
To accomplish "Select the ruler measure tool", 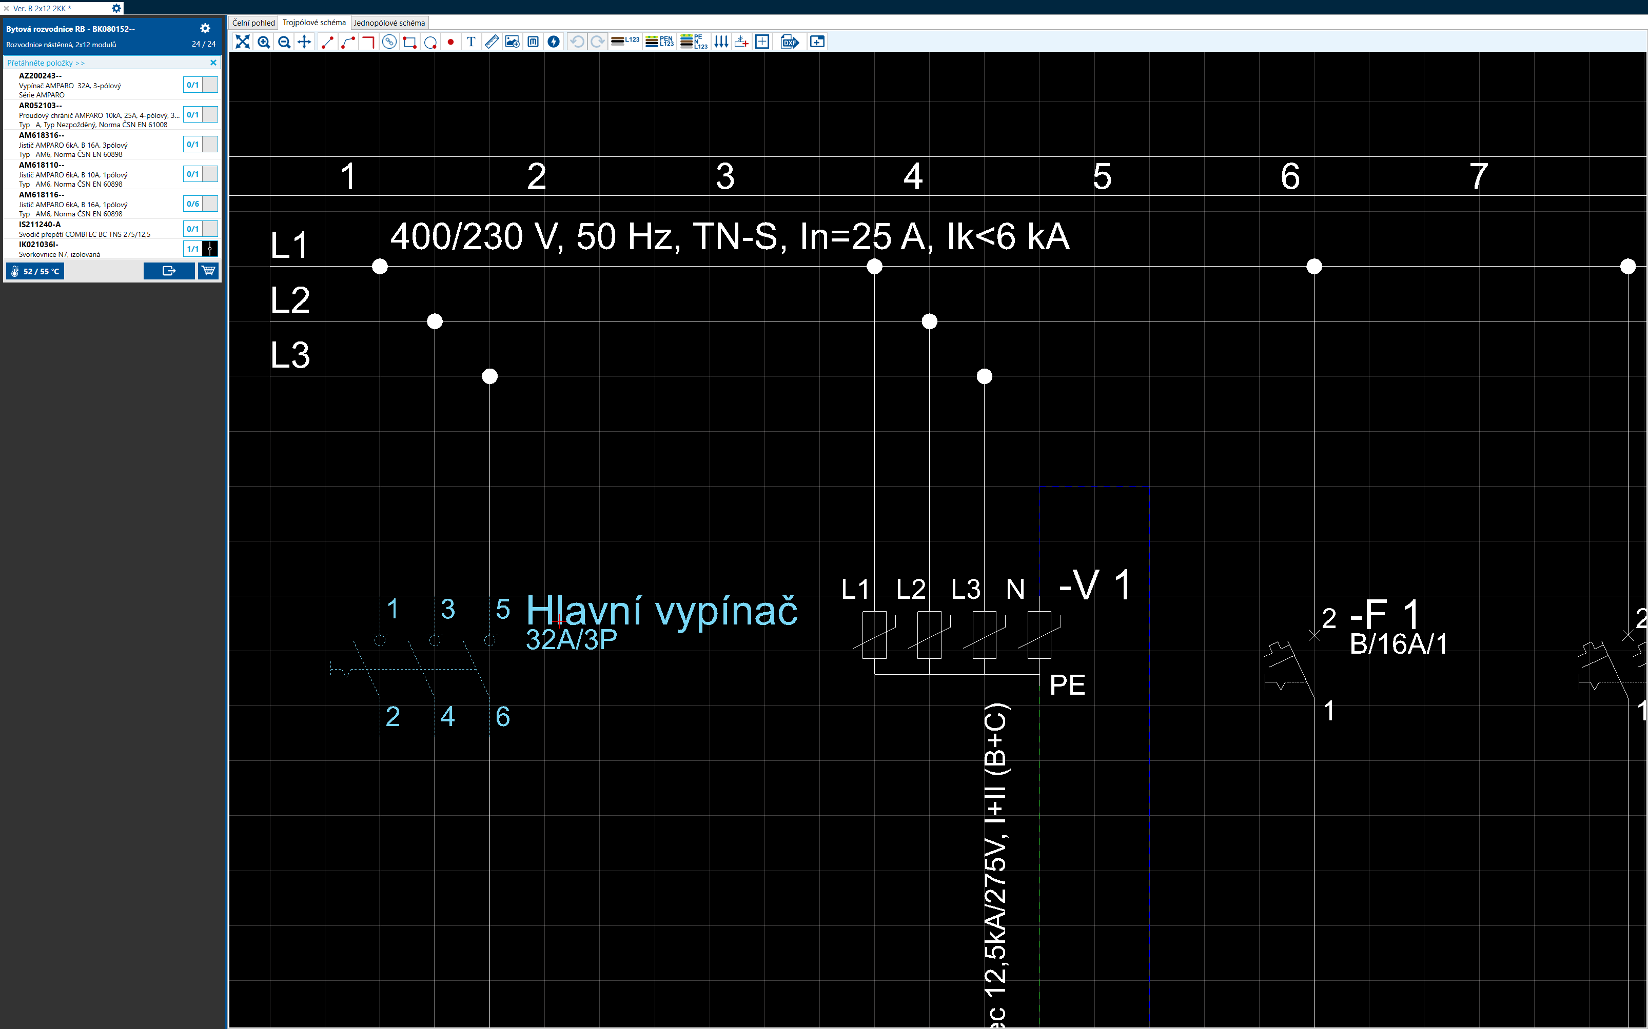I will [x=492, y=42].
